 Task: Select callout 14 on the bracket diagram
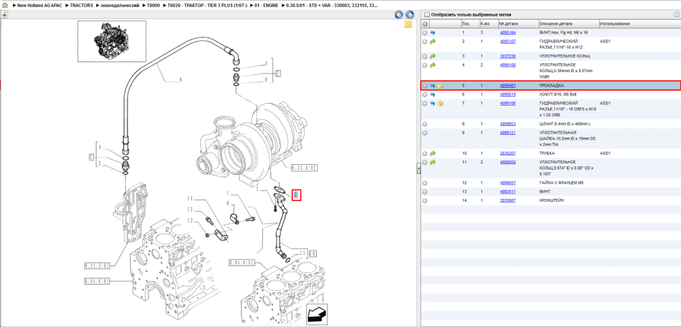pyautogui.click(x=189, y=198)
